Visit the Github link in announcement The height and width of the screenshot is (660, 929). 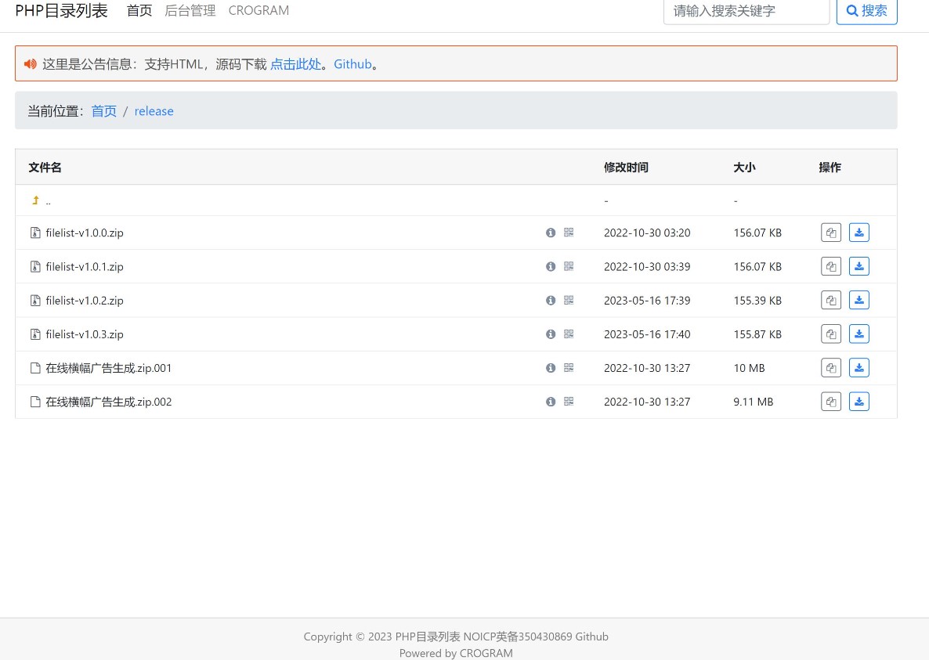[352, 63]
